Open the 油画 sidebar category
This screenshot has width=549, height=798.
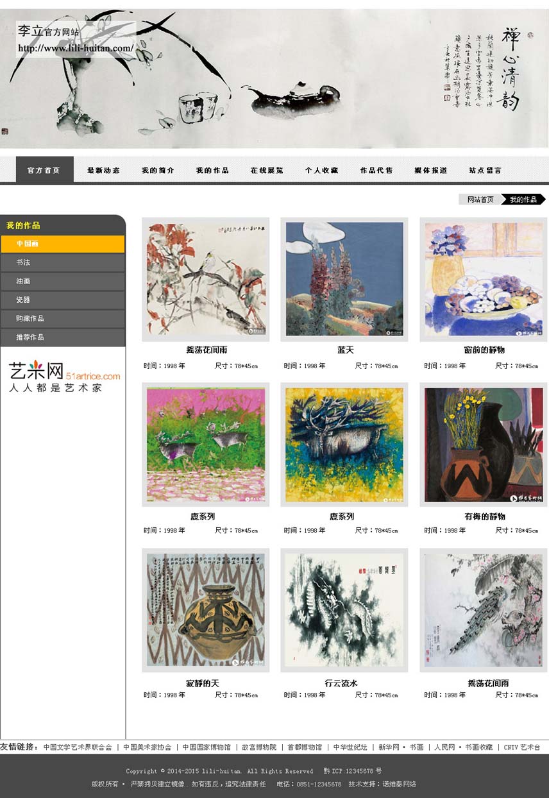pyautogui.click(x=63, y=281)
